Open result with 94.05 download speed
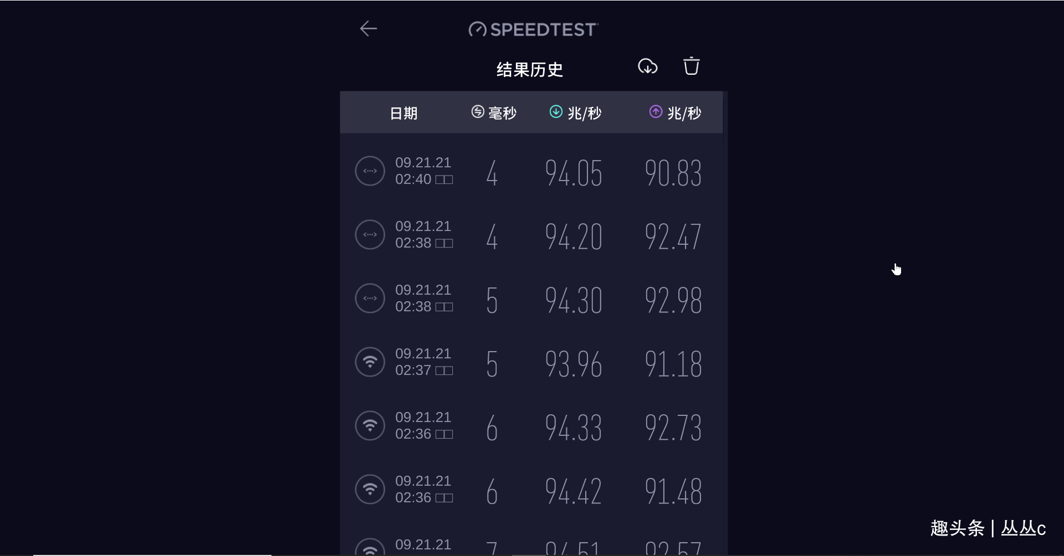 (x=531, y=171)
